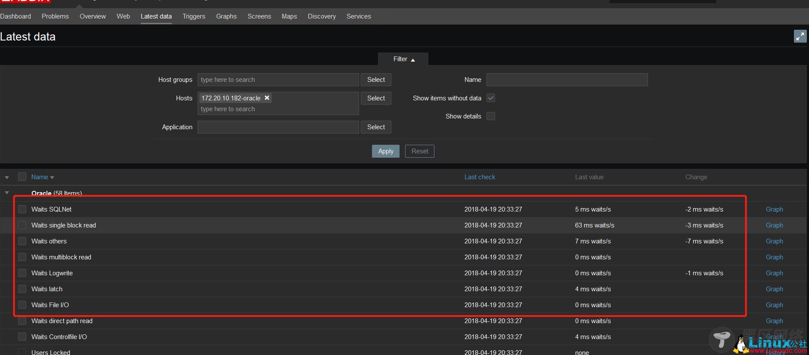Go to Problems page
The width and height of the screenshot is (809, 355).
(x=55, y=16)
